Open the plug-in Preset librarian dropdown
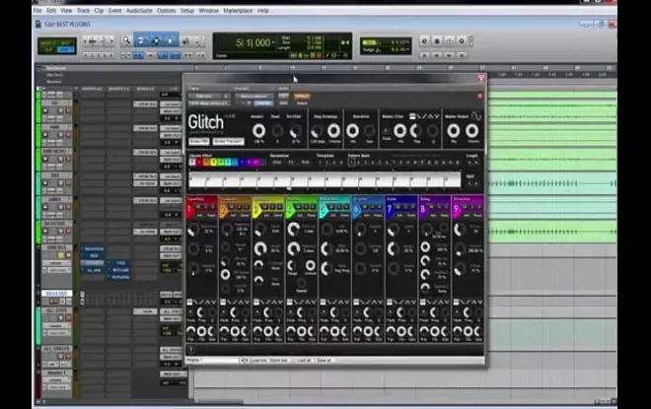651x409 pixels. (x=254, y=96)
